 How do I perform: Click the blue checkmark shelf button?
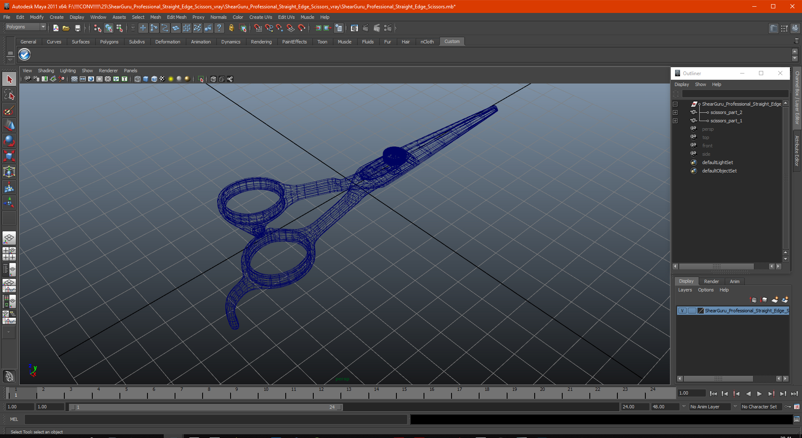click(25, 55)
